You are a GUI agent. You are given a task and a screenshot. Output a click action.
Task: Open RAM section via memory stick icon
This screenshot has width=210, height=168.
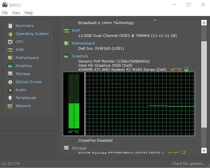(x=10, y=50)
